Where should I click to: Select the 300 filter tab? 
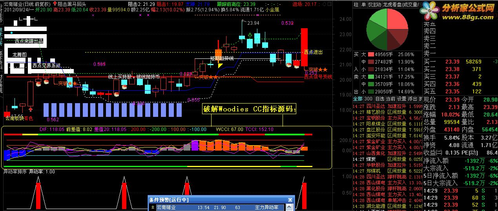click(368, 98)
